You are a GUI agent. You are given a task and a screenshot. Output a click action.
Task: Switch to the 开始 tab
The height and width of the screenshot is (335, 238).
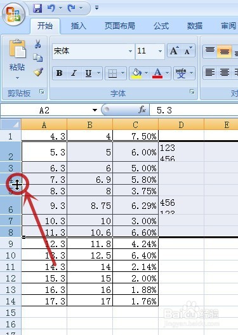45,26
